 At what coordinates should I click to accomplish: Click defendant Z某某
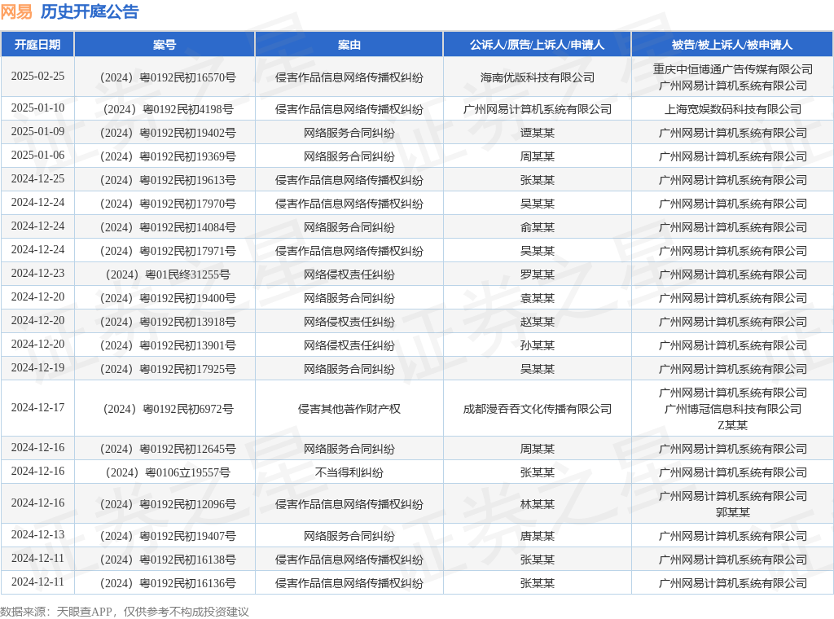click(732, 425)
